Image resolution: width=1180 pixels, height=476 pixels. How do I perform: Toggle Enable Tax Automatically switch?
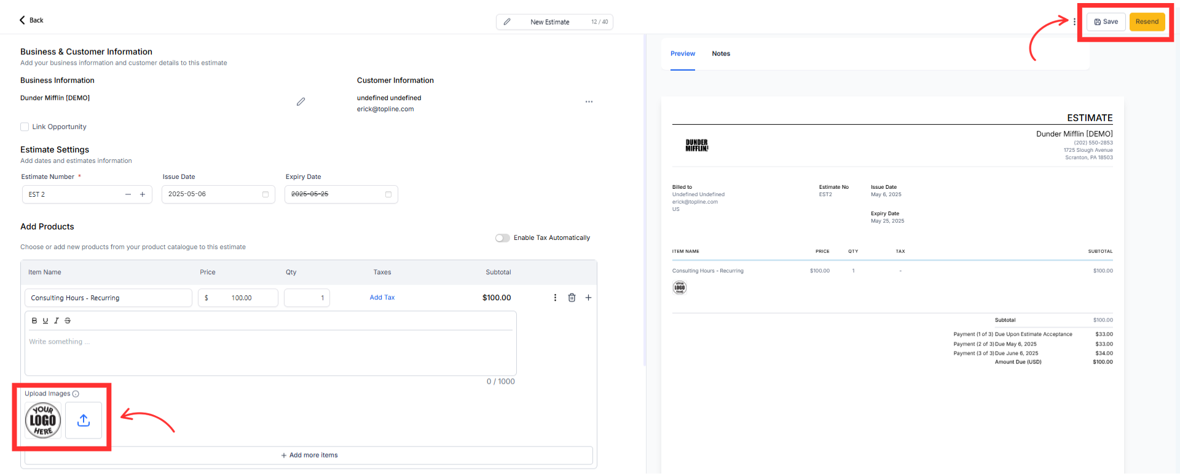[x=503, y=238]
